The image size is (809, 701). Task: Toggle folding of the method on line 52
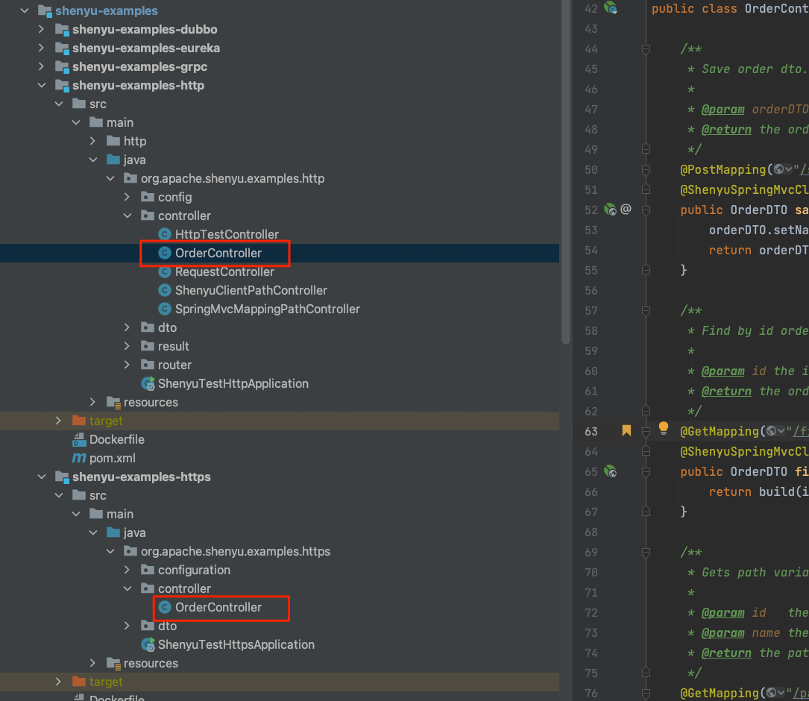click(646, 210)
